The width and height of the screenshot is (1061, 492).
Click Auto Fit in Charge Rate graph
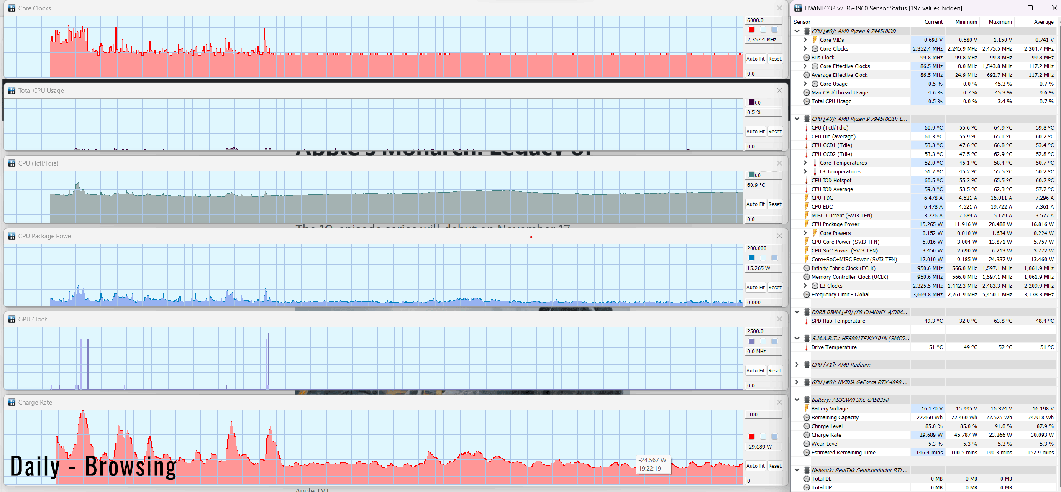(x=755, y=466)
